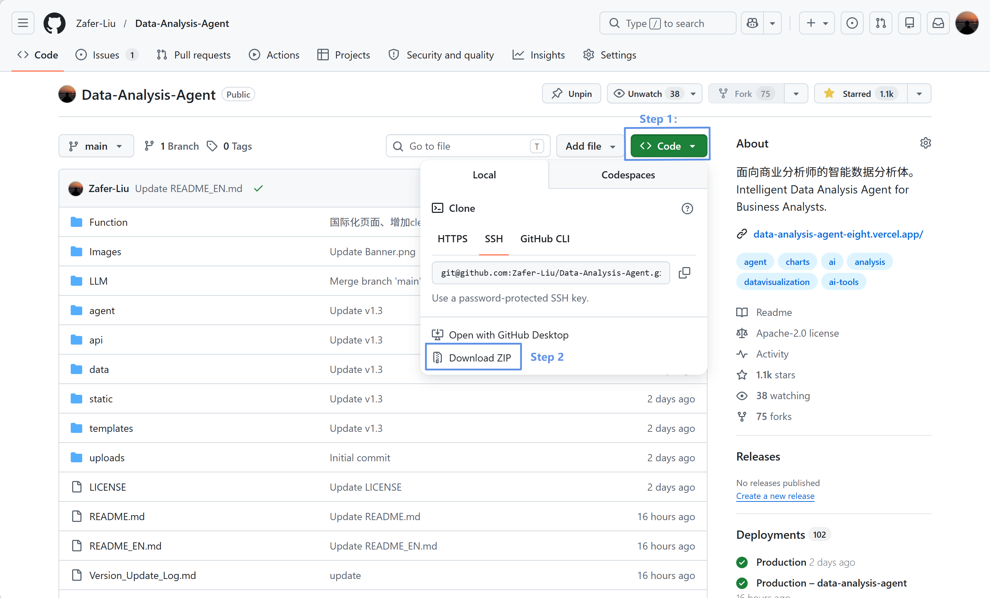Switch to the Codespaces tab
The width and height of the screenshot is (990, 598).
point(628,175)
